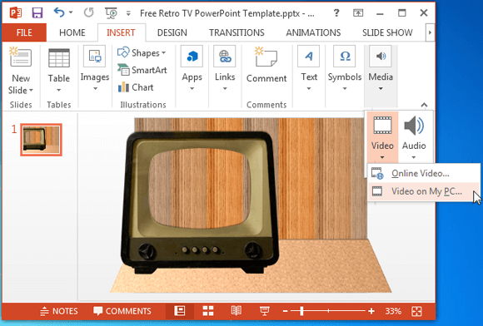Switch to Slide Sorter view
This screenshot has height=326, width=483.
(208, 311)
